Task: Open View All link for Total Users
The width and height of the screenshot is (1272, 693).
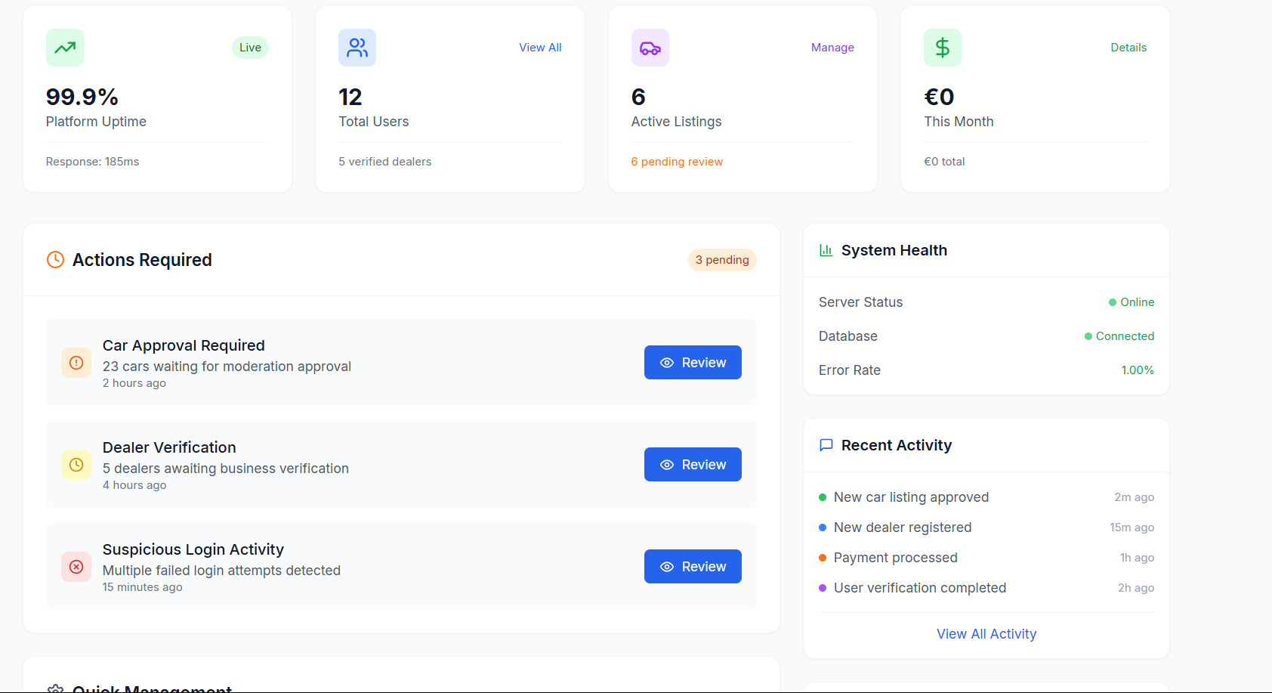Action: coord(540,48)
